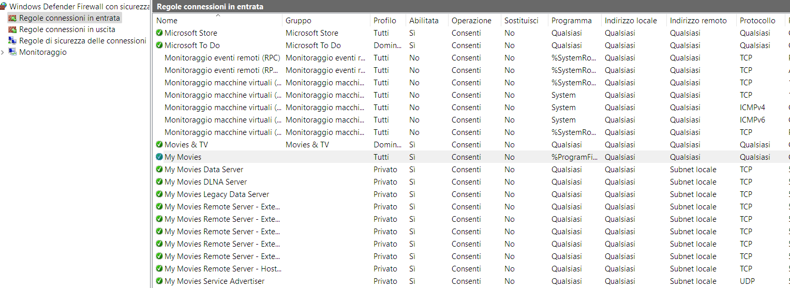Sort by the Operazione column header
The width and height of the screenshot is (790, 288).
[474, 21]
